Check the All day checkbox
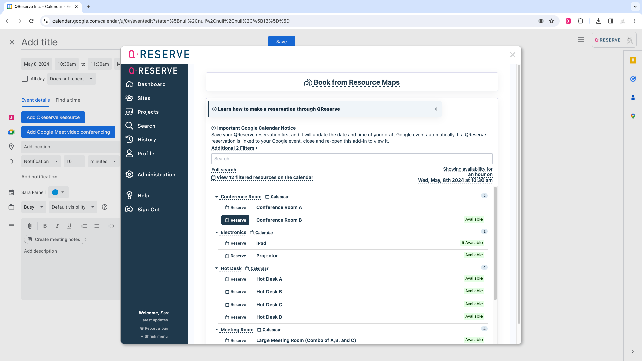This screenshot has height=361, width=642. pos(25,79)
